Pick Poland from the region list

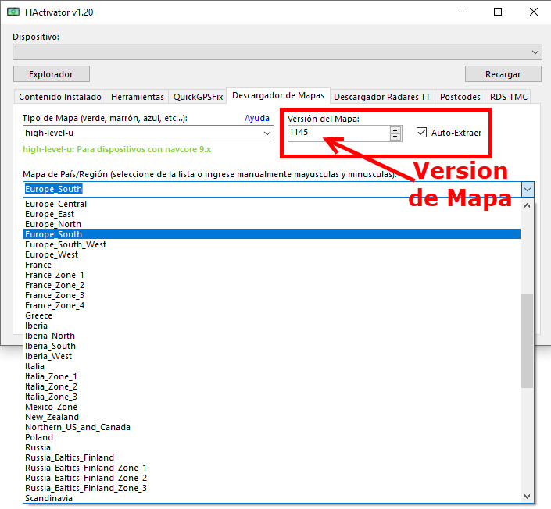pos(272,437)
